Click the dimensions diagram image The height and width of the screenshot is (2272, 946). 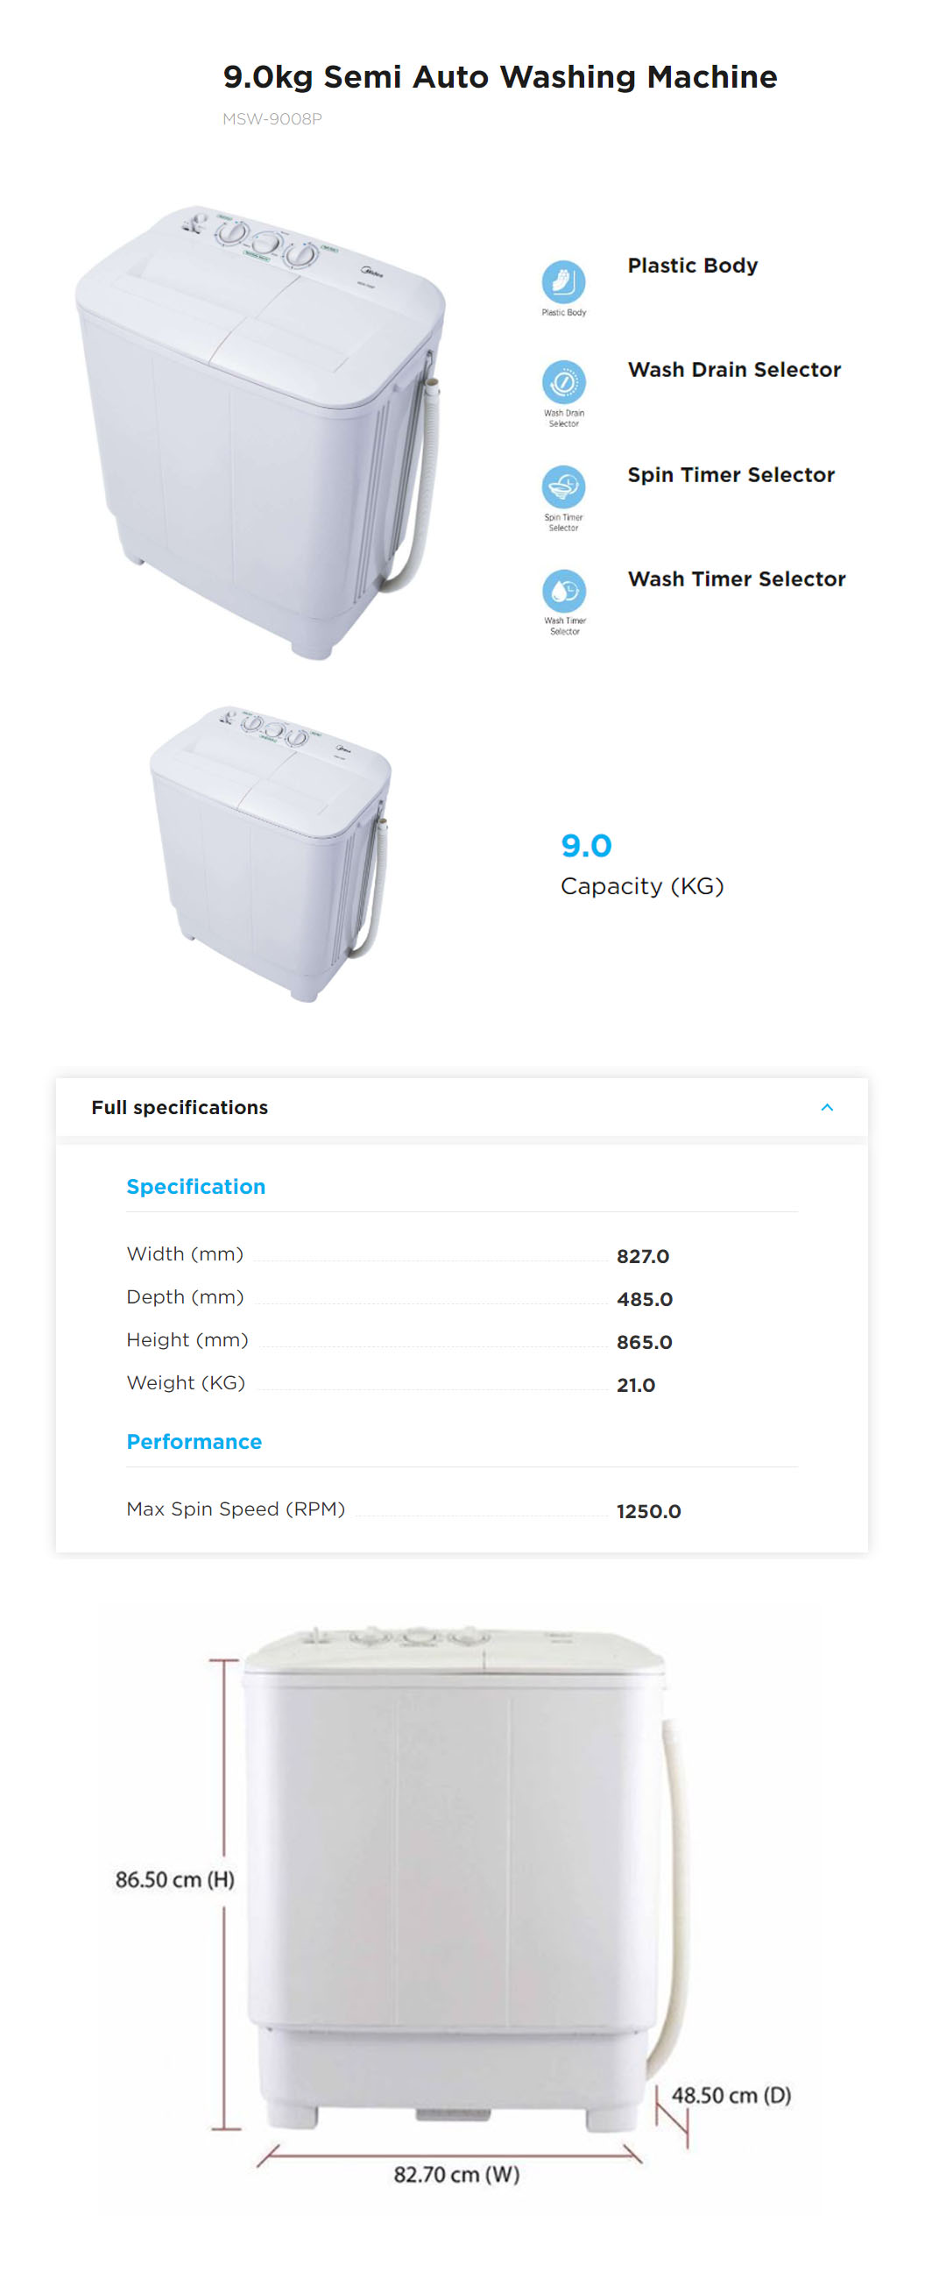click(455, 1896)
